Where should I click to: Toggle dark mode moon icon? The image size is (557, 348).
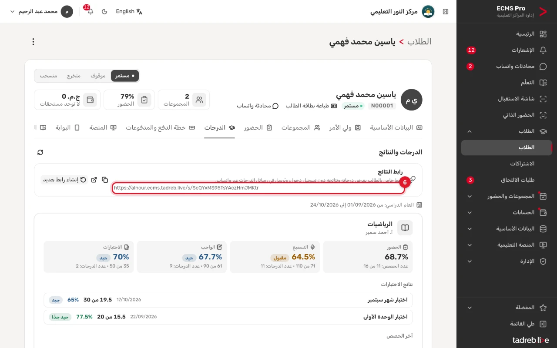(x=104, y=11)
